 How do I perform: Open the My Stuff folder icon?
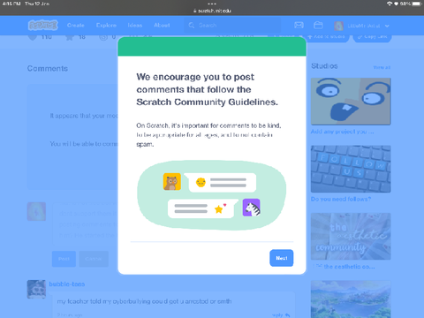pos(318,26)
